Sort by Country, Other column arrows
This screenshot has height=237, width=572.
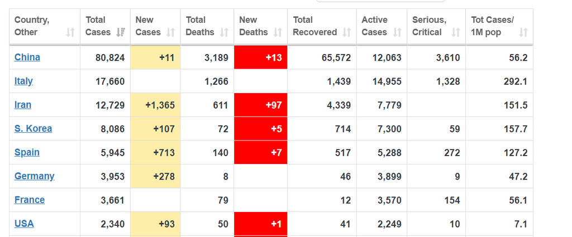[x=70, y=32]
